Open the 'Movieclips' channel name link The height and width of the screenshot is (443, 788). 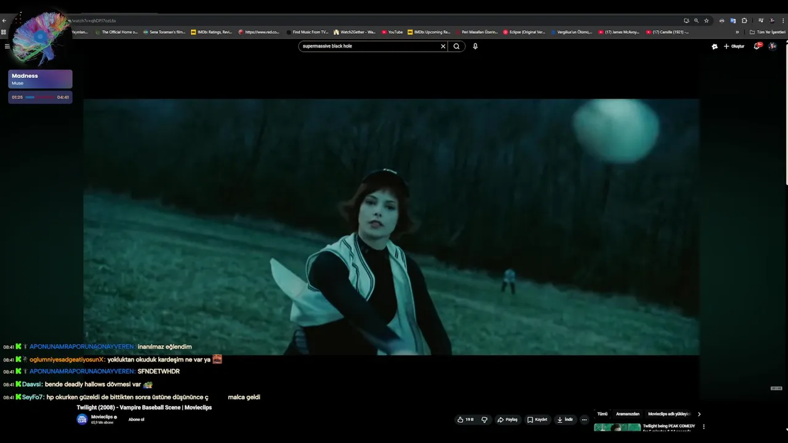click(x=102, y=417)
